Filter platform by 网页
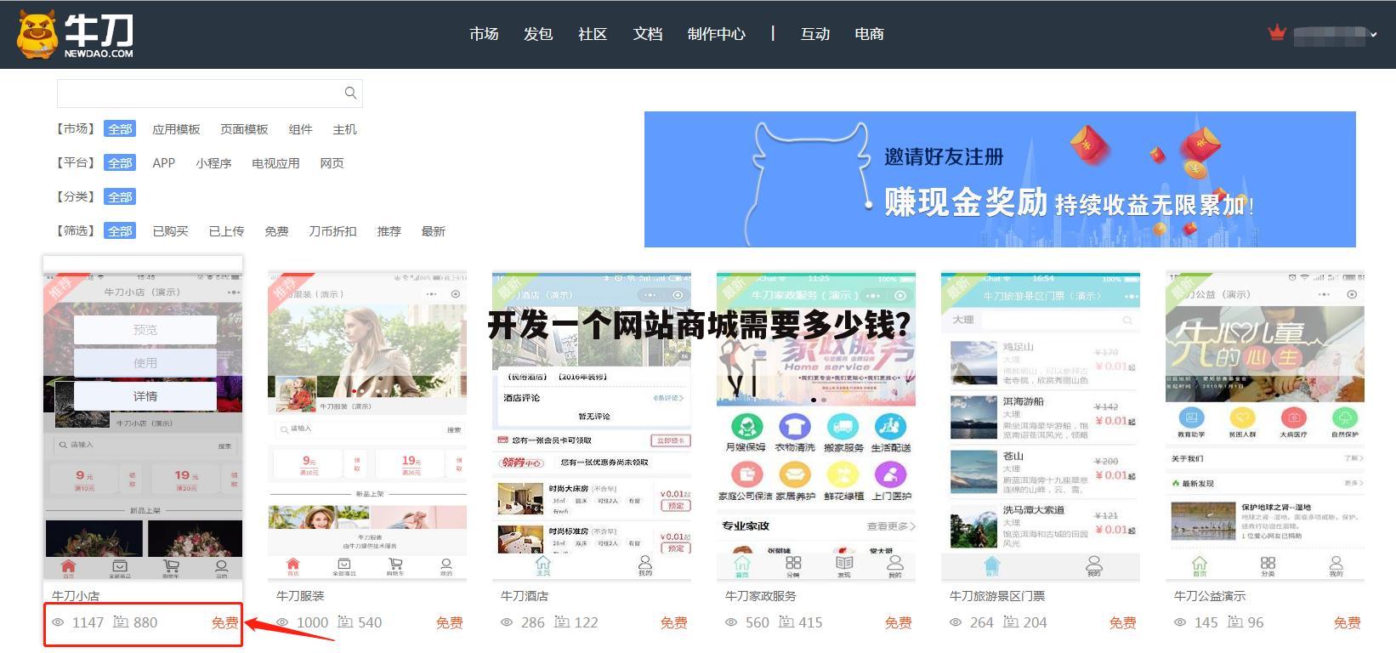1396x653 pixels. coord(332,163)
